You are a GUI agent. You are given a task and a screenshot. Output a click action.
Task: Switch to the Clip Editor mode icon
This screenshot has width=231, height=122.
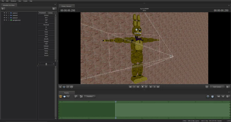(x=61, y=97)
